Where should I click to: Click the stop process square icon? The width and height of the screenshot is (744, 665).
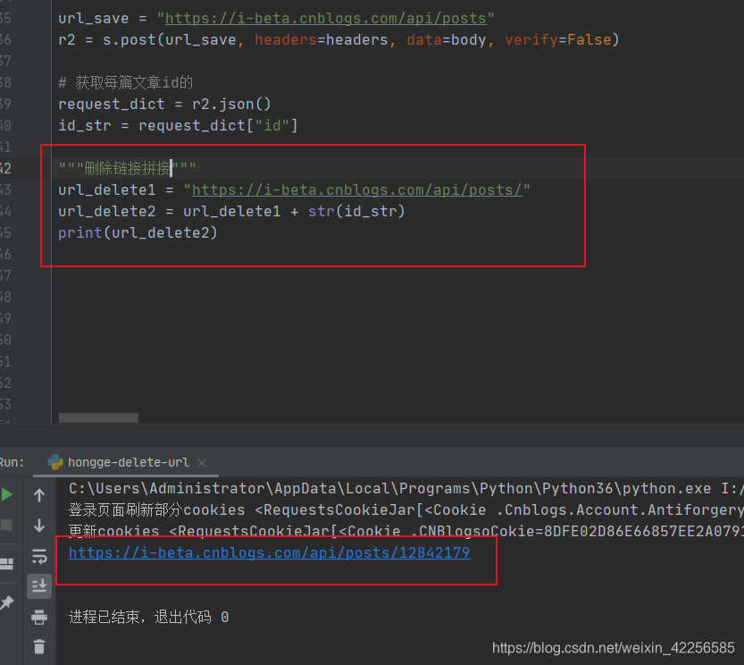point(6,525)
